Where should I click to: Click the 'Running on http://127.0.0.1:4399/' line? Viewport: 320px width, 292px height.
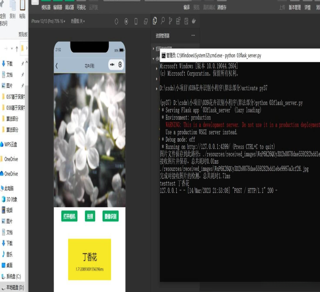point(218,147)
